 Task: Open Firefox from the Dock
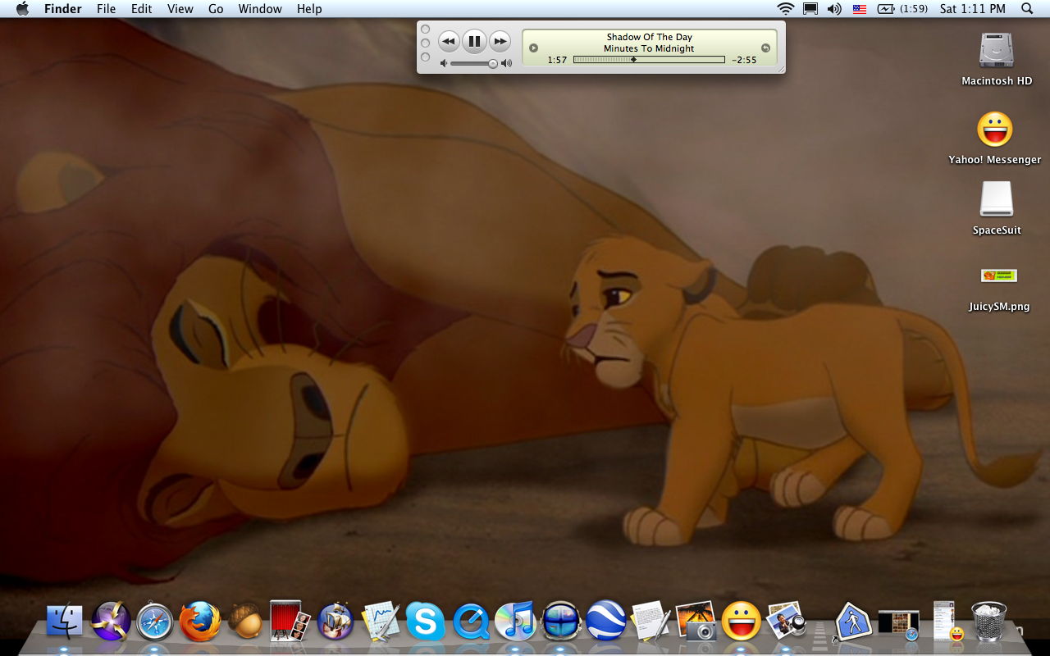(x=200, y=621)
